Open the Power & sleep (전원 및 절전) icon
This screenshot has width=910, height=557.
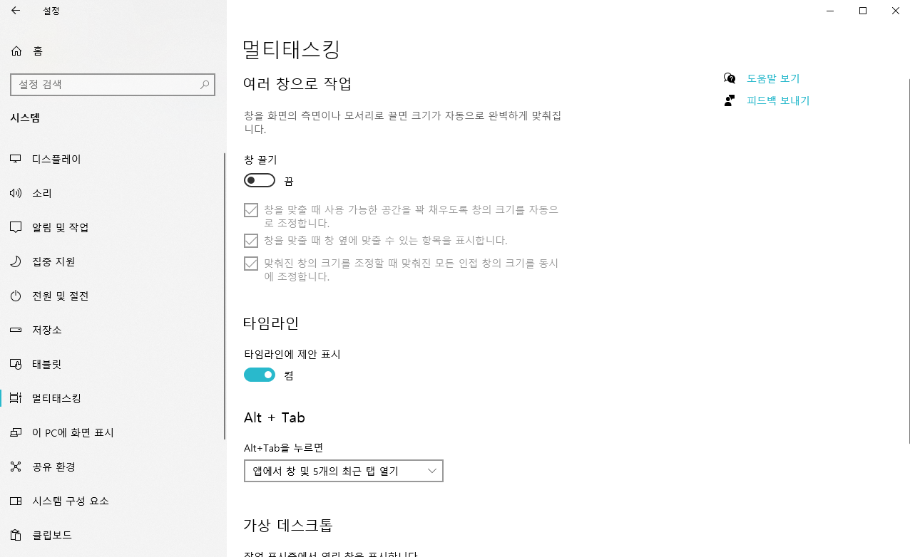pos(16,296)
